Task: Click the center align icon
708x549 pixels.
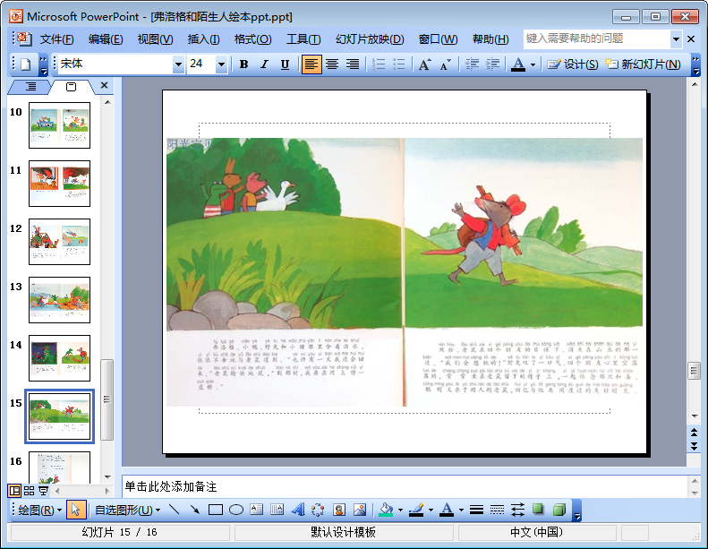Action: coord(332,64)
